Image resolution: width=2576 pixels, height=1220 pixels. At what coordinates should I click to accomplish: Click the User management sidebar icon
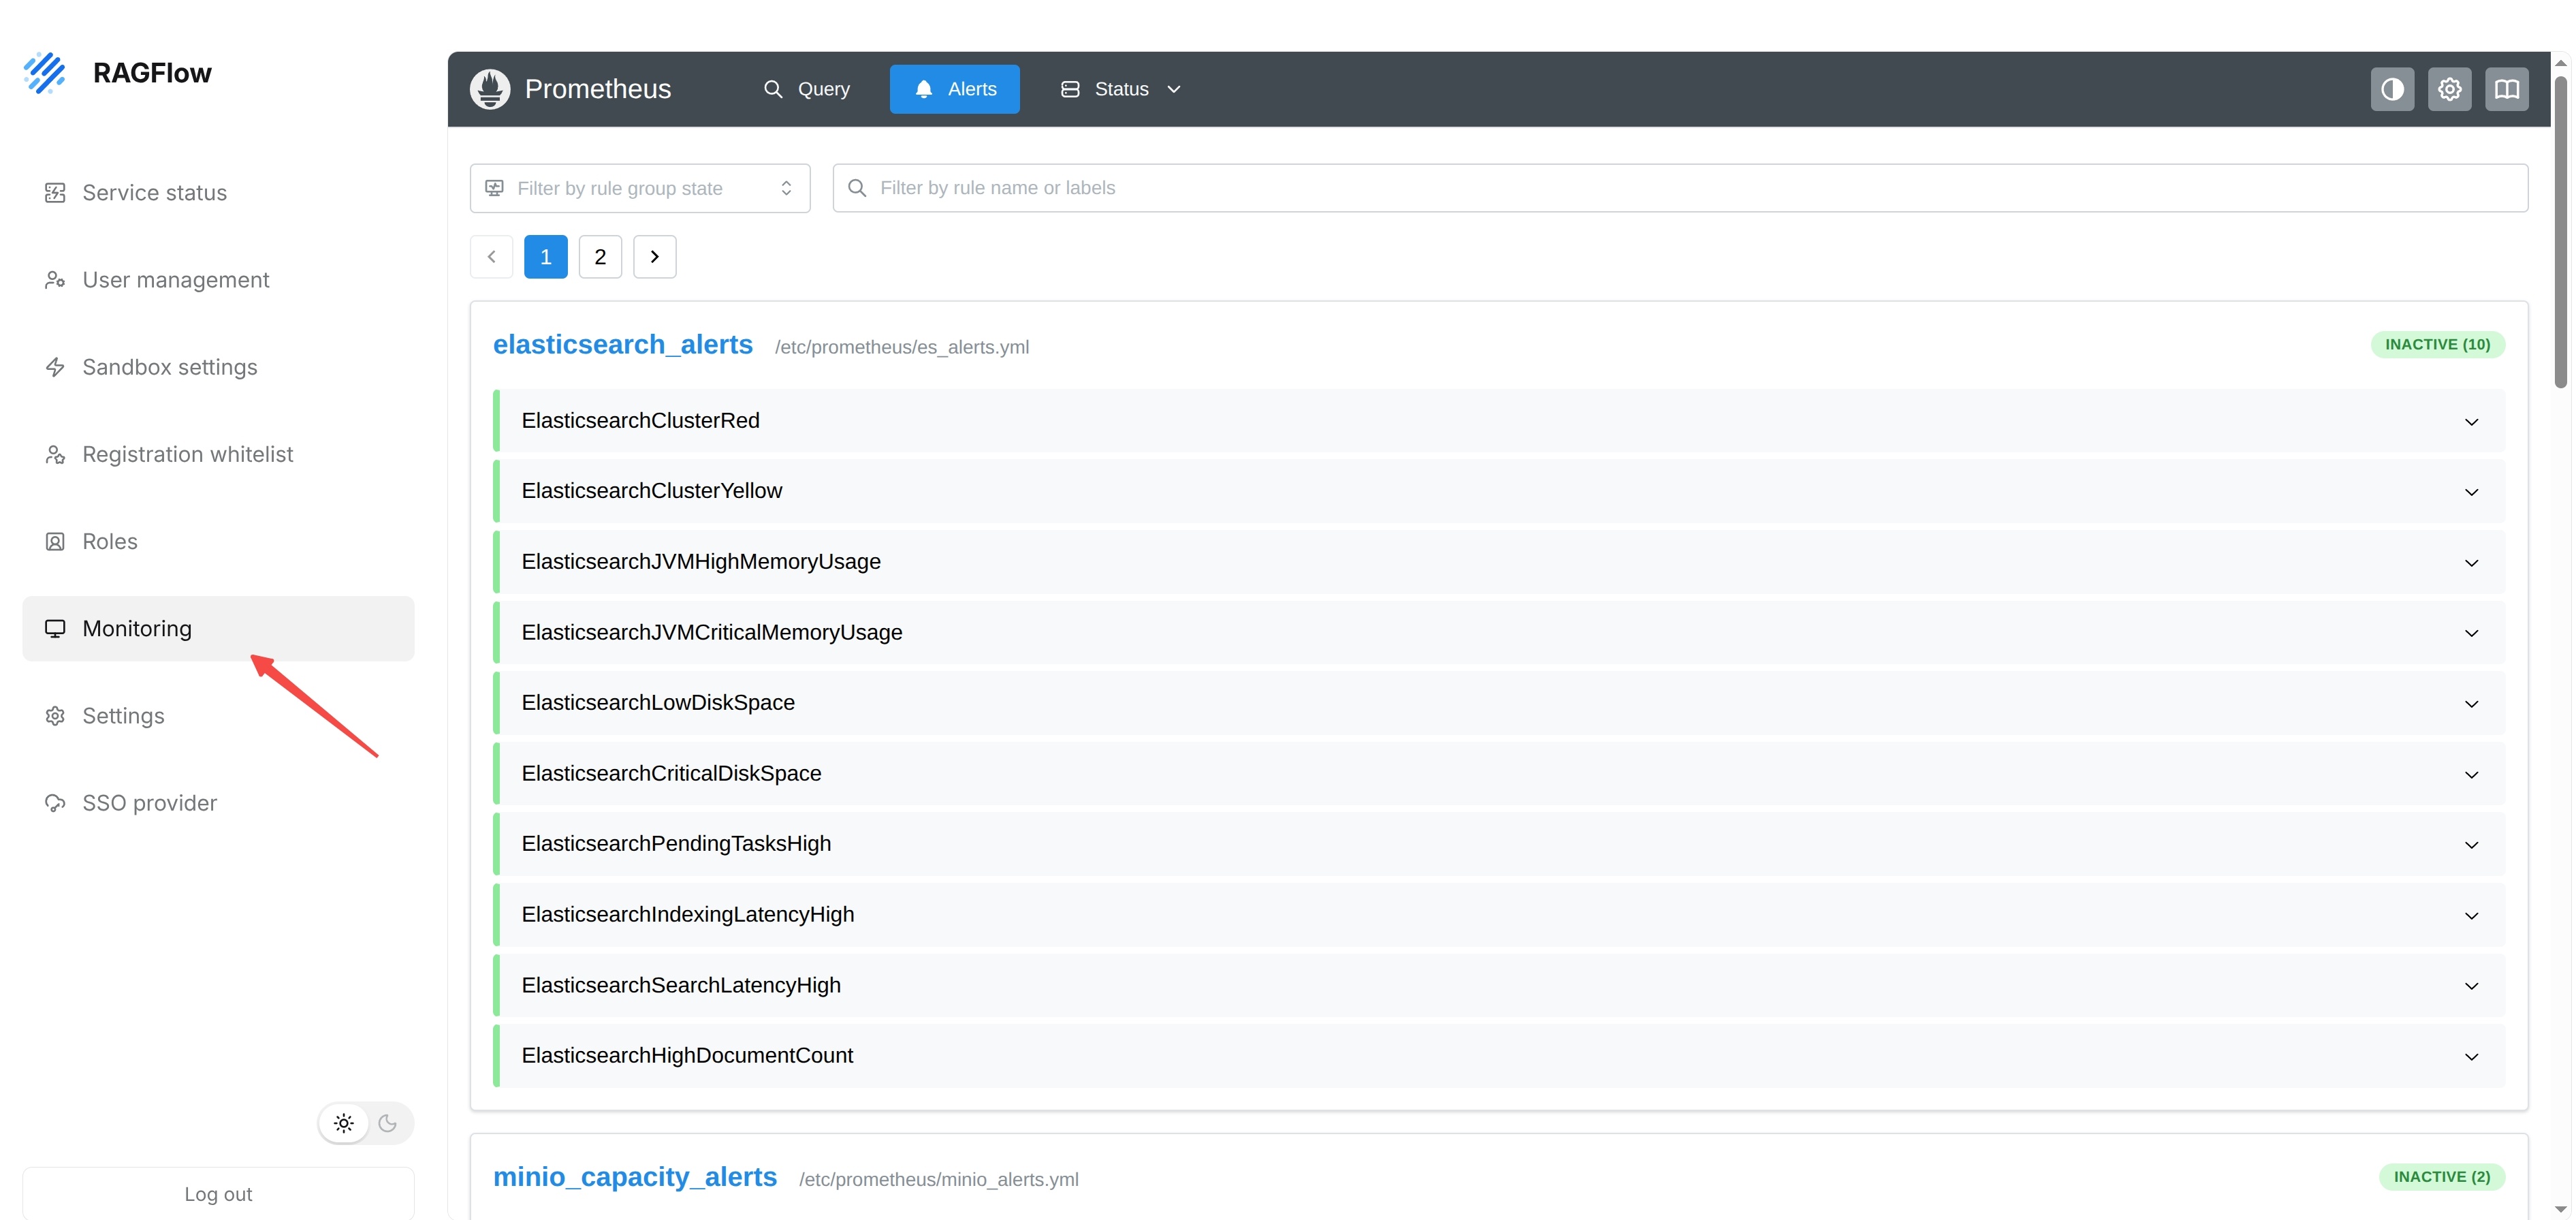click(x=55, y=280)
